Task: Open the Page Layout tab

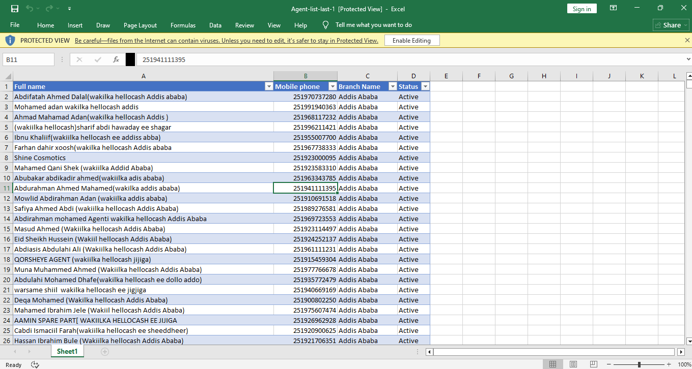Action: pyautogui.click(x=140, y=25)
